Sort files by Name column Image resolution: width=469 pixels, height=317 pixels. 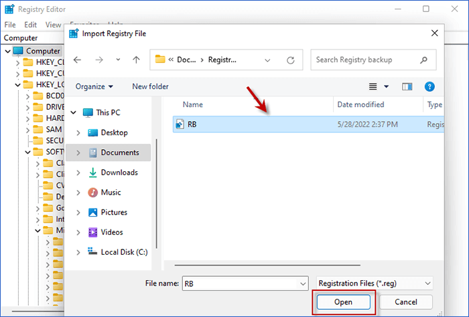click(193, 104)
